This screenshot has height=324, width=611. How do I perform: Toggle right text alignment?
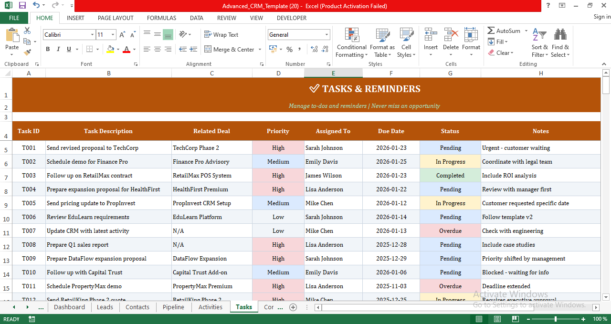tap(168, 49)
